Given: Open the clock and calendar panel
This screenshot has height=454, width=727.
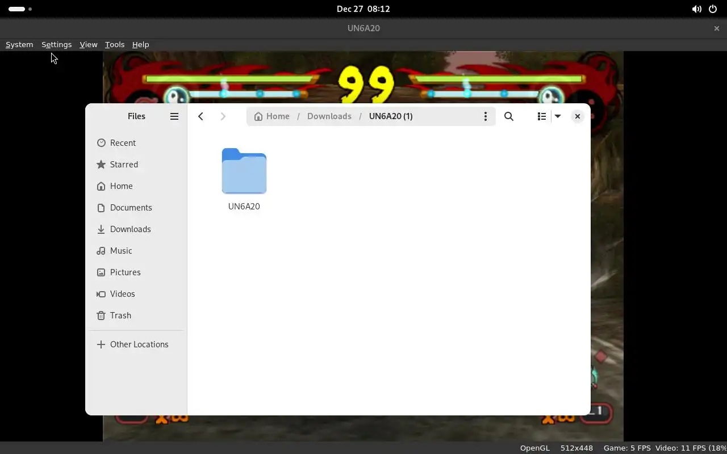Looking at the screenshot, I should coord(363,9).
